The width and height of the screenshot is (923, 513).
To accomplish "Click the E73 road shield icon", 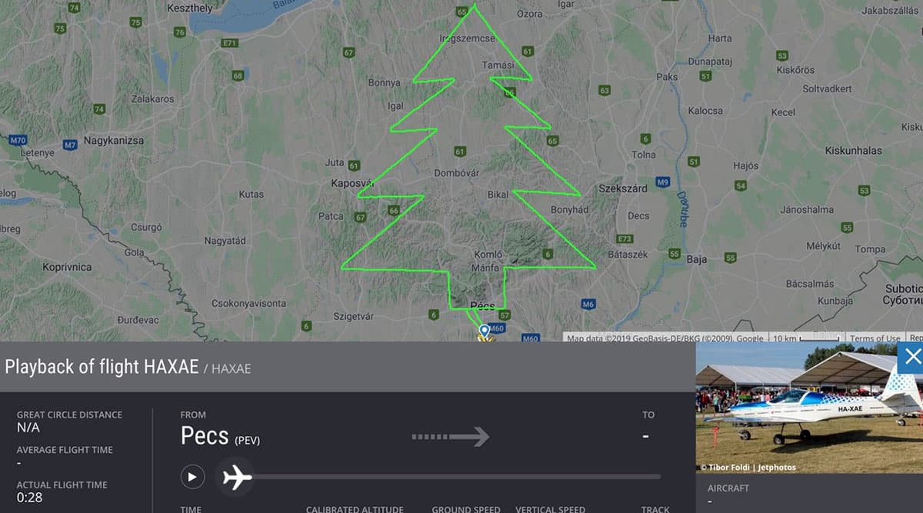I will tap(625, 239).
